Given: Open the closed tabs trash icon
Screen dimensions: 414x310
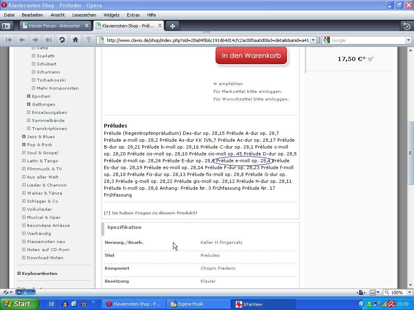Looking at the screenshot, I should click(x=407, y=26).
